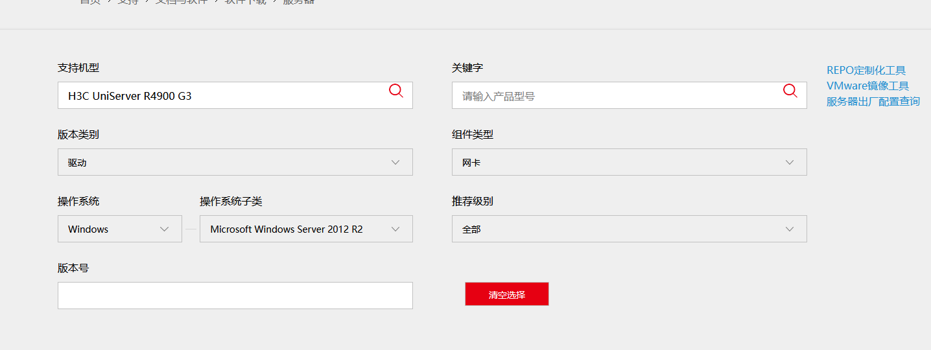Open the 操作系统 dropdown showing Windows
The image size is (931, 350).
[120, 229]
